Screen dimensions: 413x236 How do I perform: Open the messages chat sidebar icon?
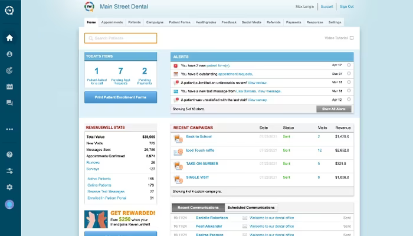pos(9,103)
